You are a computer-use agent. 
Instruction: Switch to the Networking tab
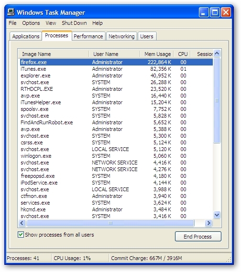coord(121,36)
